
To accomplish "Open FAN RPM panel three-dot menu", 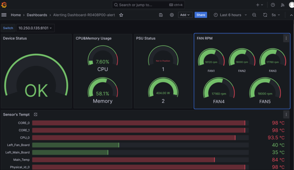I will point(286,38).
